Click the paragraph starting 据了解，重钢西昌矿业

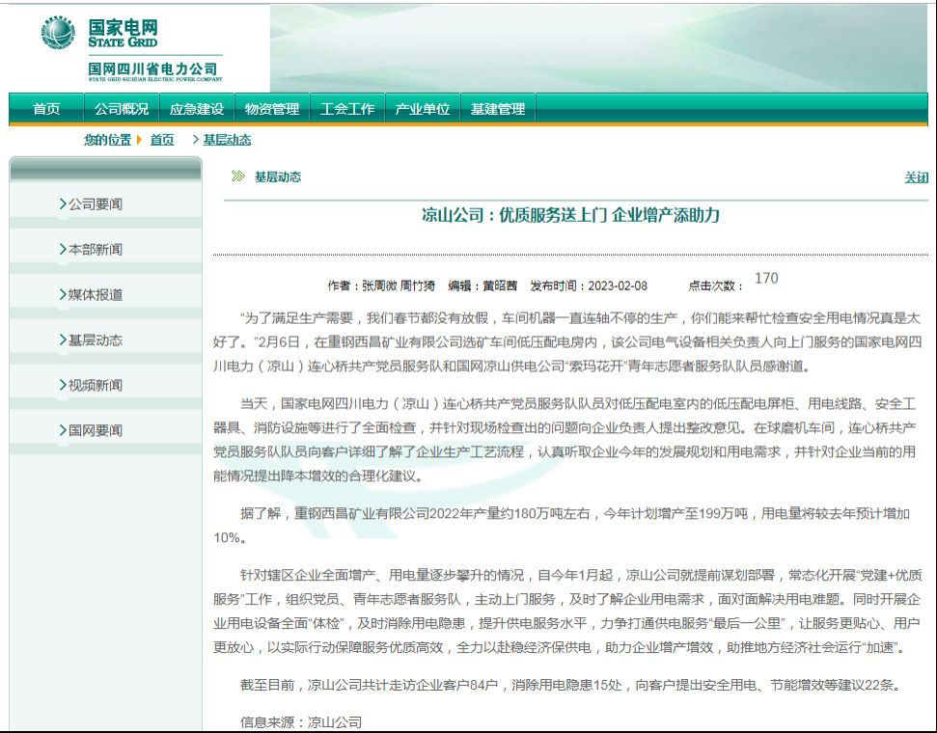click(562, 525)
